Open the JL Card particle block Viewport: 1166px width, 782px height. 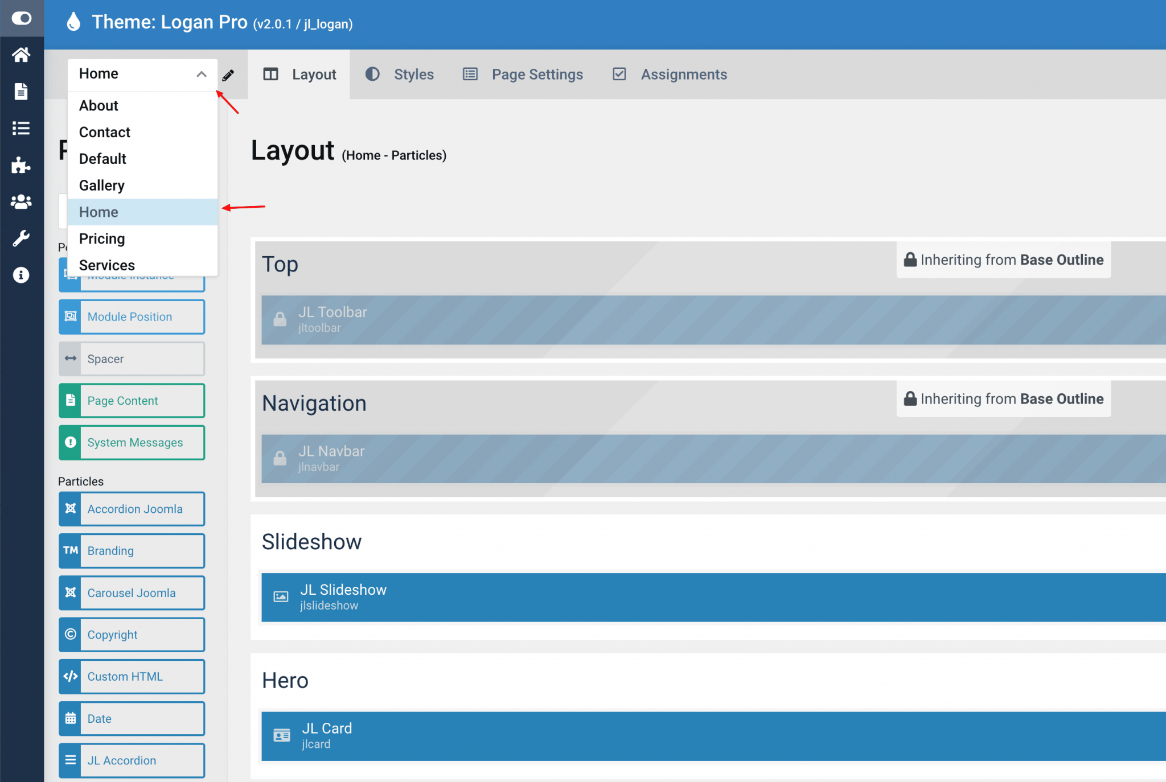pos(713,736)
